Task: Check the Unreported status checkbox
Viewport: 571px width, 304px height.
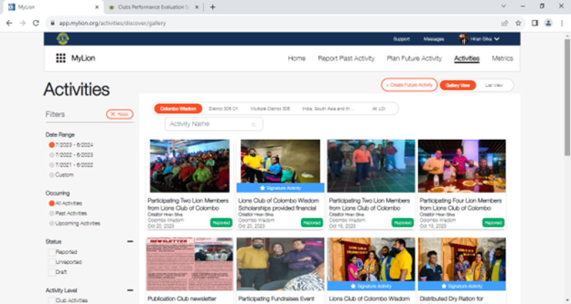Action: coord(52,262)
